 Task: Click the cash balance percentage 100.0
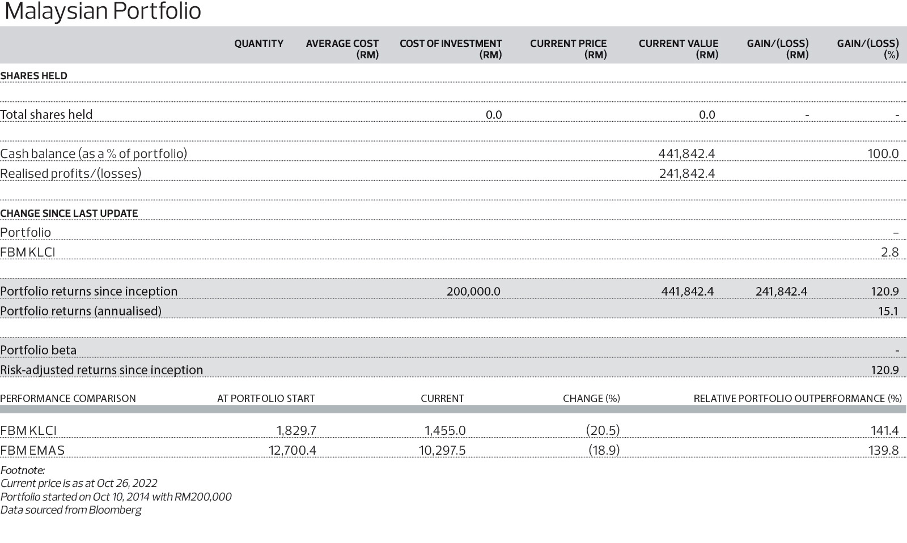click(x=883, y=153)
